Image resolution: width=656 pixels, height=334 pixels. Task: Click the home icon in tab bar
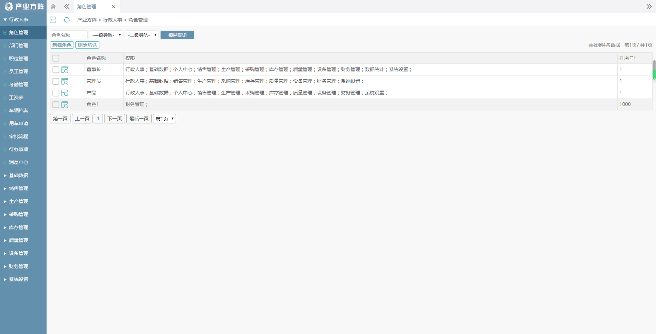53,7
